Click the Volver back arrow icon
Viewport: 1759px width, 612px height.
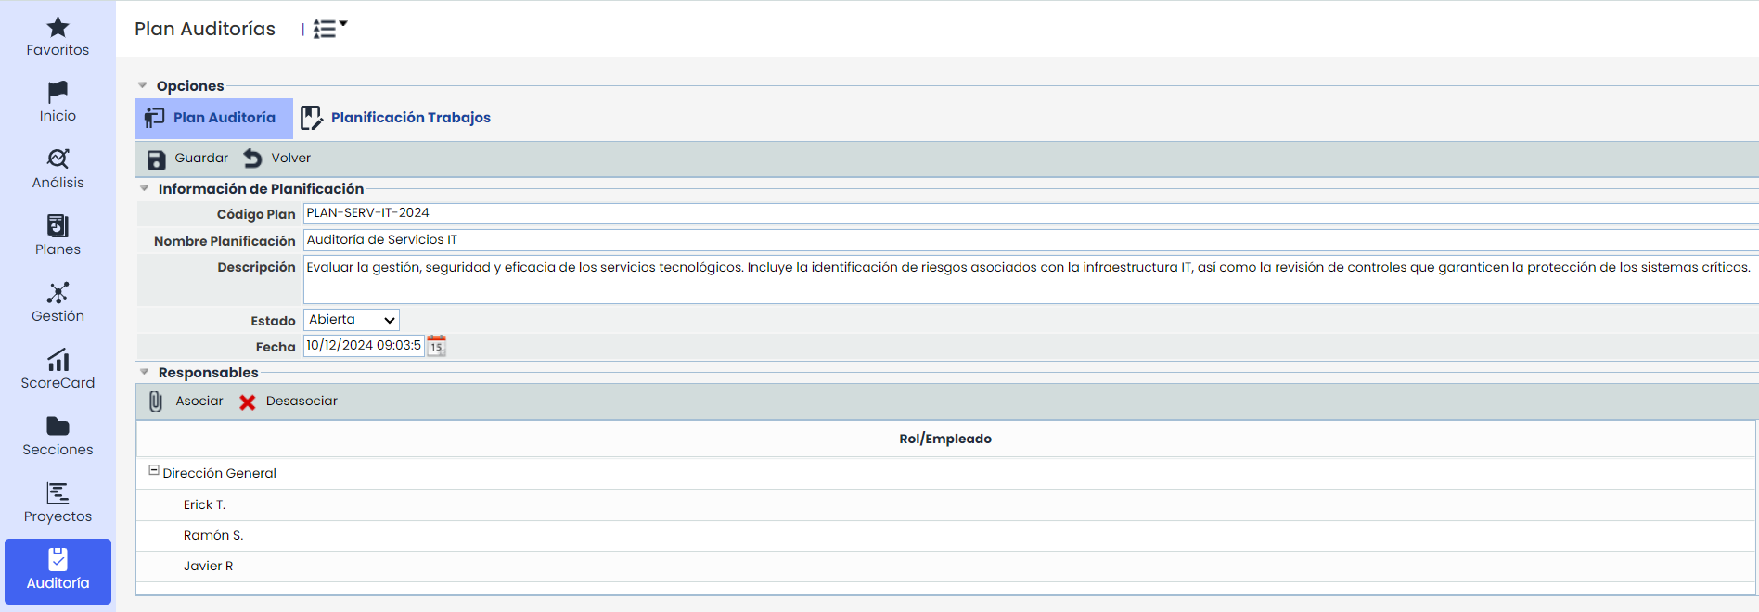pos(252,159)
